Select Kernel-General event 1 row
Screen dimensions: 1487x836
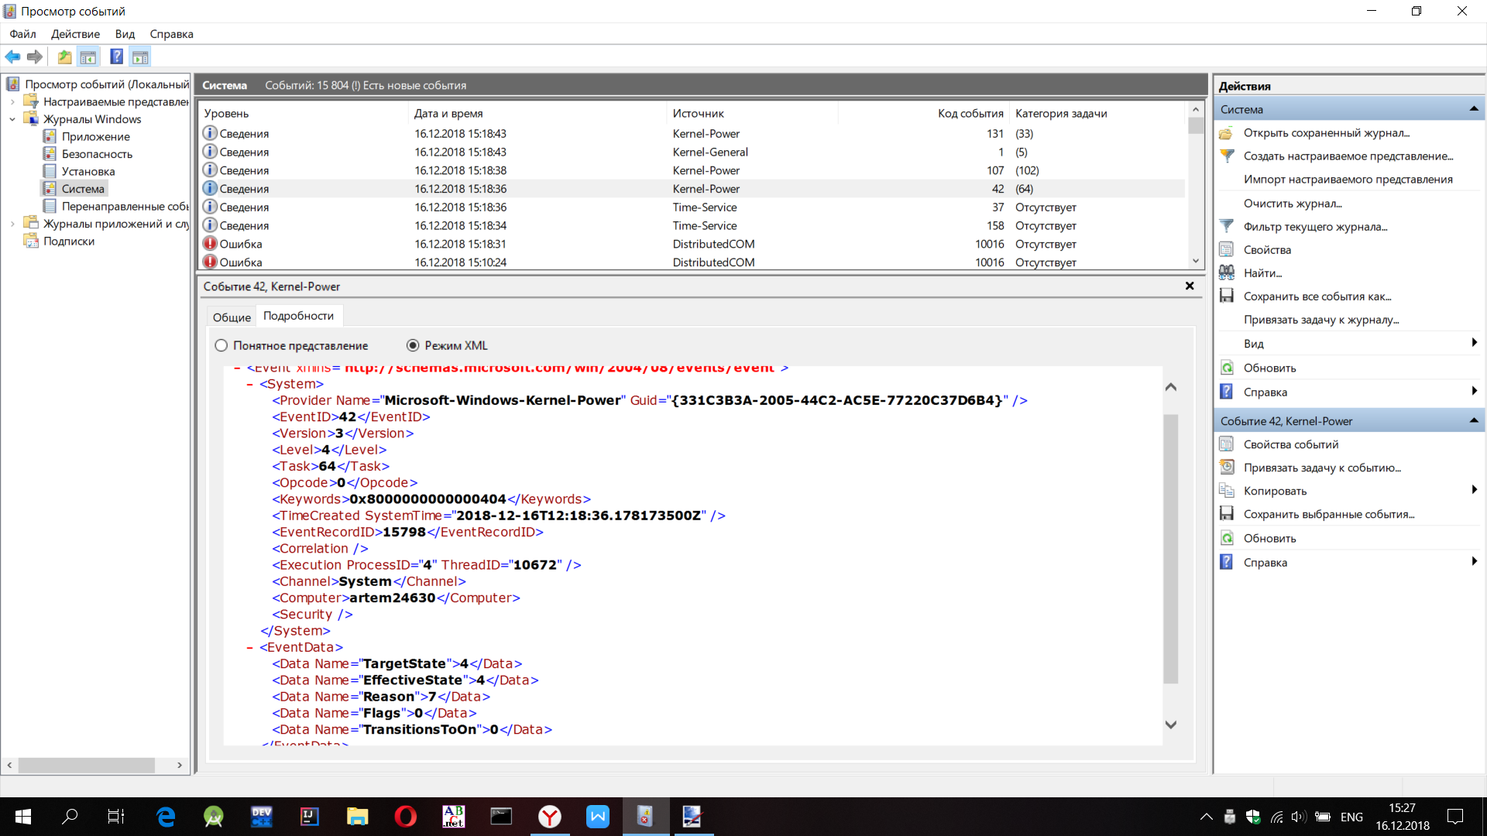click(x=692, y=152)
